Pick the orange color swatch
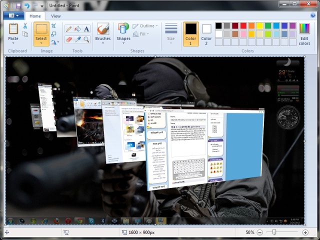Image resolution: width=320 pixels, height=240 pixels. pos(251,25)
